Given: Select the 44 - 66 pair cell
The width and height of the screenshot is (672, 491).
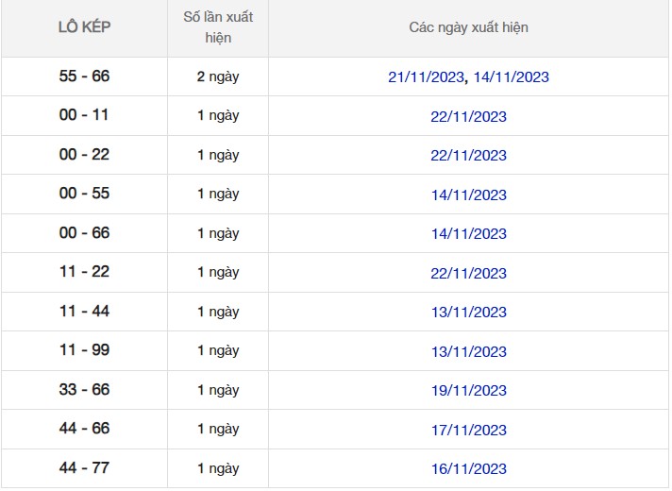Looking at the screenshot, I should pos(84,429).
